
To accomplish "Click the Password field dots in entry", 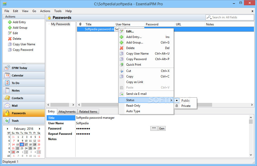I will (83, 129).
